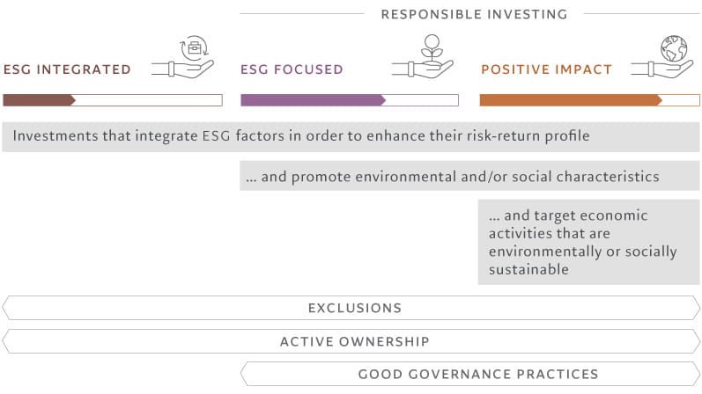This screenshot has width=702, height=394.
Task: Click the EXCLUSIONS banner
Action: [354, 308]
